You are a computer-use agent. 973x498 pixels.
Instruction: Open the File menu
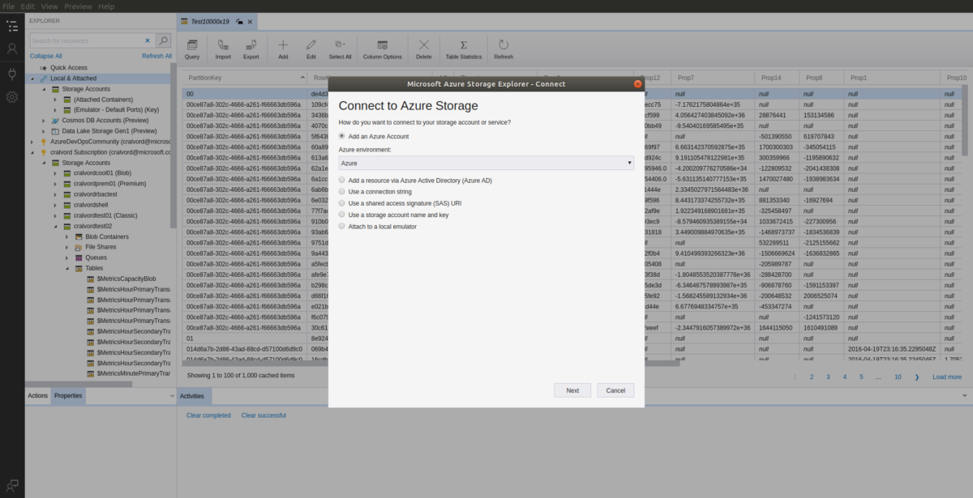[9, 6]
